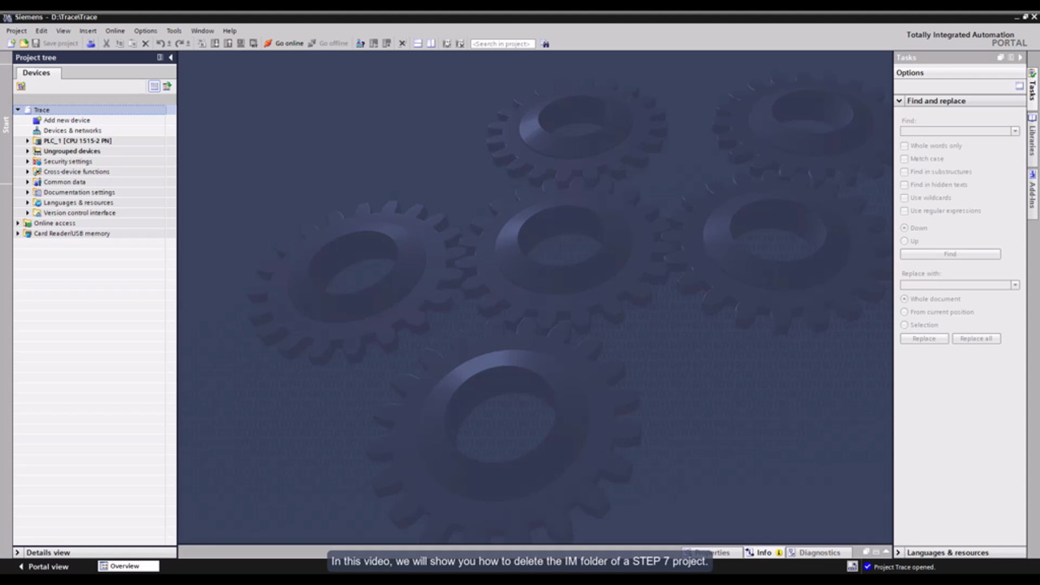Click the Print icon in toolbar
The image size is (1040, 585).
point(91,44)
